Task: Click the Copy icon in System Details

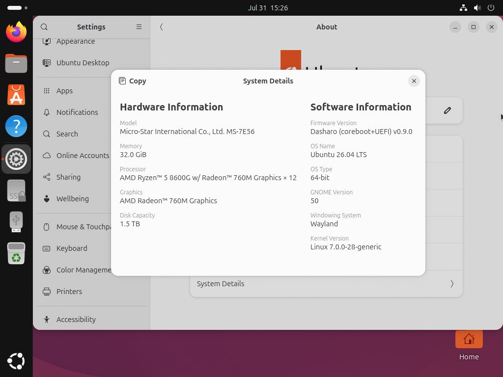Action: (122, 81)
